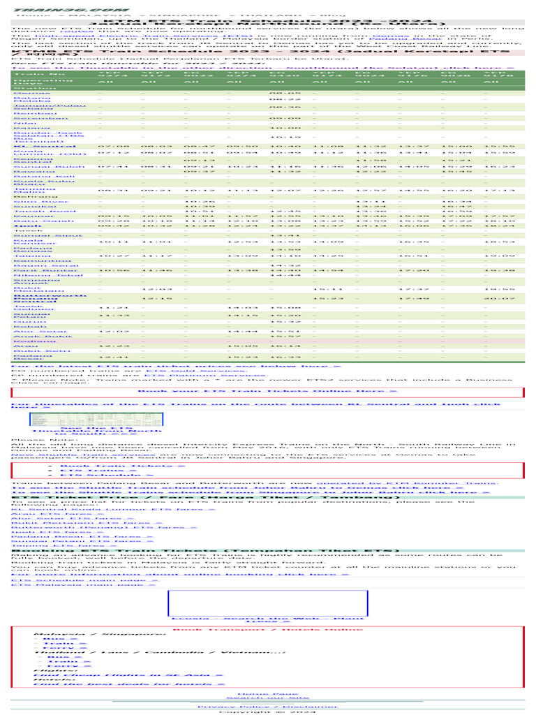Open the Sungai Siput station link
Viewport: 536px width, 715px height.
pyautogui.click(x=48, y=235)
